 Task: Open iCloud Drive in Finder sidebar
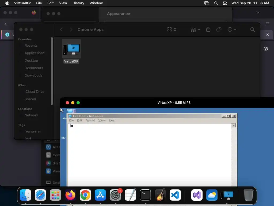coord(35,92)
